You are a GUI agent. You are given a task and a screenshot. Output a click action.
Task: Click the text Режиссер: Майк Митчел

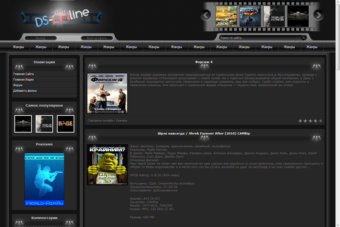(149, 150)
